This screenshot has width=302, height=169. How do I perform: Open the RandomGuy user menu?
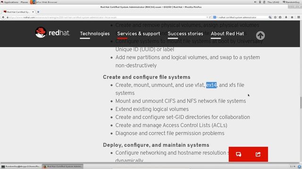click(291, 2)
